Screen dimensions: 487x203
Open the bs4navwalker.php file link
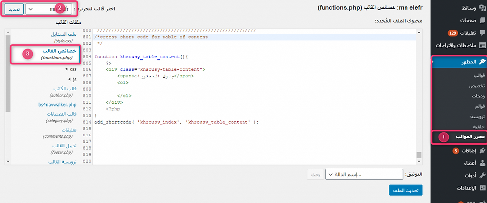[57, 105]
